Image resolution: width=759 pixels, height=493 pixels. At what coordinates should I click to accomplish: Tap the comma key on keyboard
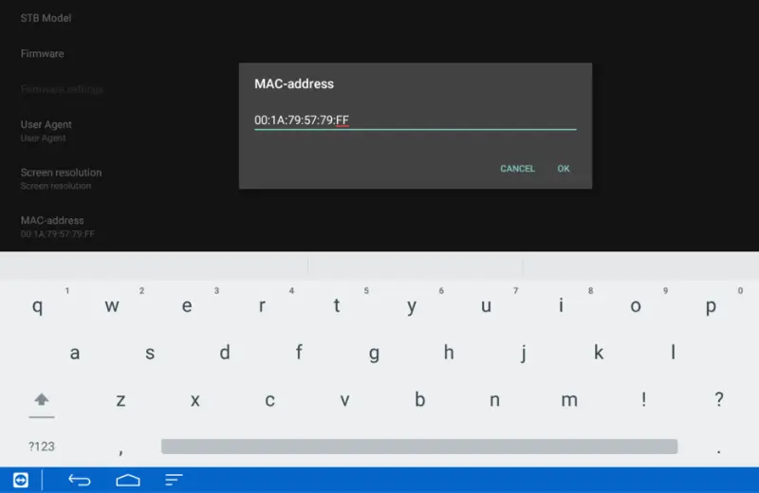pos(120,448)
